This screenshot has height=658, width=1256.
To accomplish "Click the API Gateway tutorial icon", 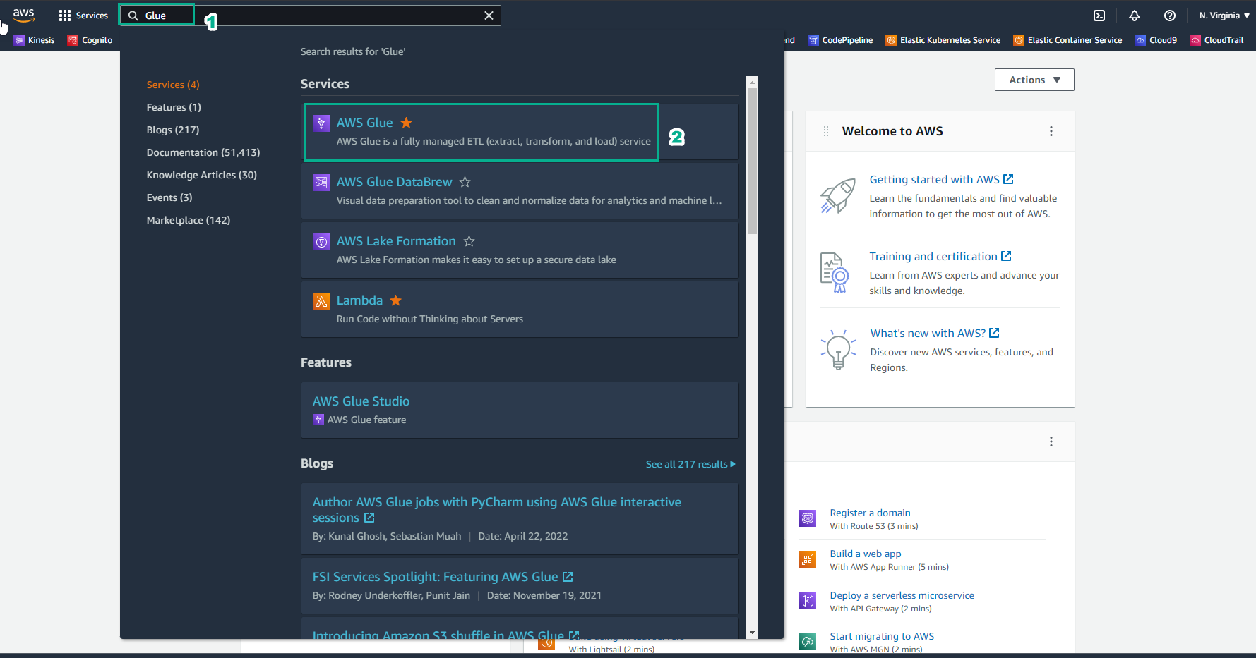I will [808, 601].
